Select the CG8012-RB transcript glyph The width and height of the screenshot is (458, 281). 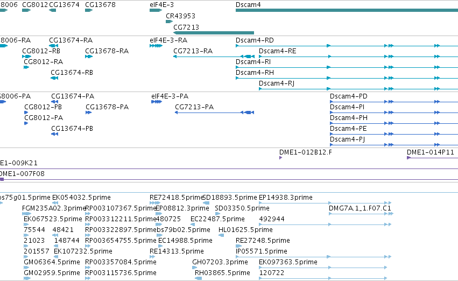pos(26,57)
